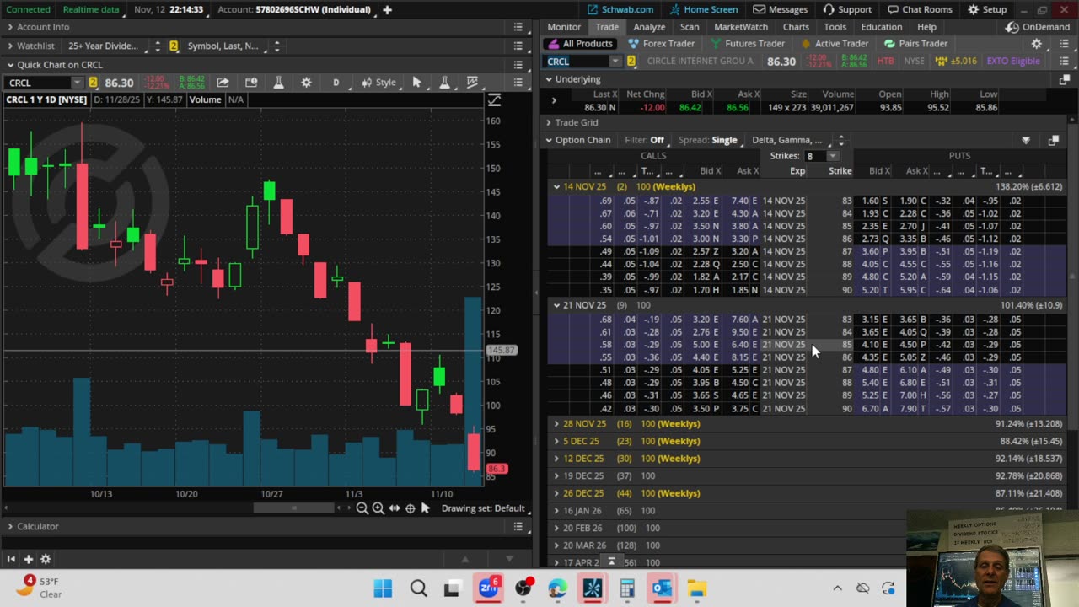This screenshot has width=1079, height=607.
Task: Open the left sidebar gear settings
Action: [x=46, y=559]
